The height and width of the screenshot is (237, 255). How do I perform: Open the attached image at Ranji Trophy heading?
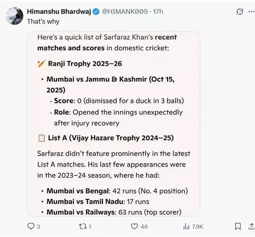click(x=85, y=64)
